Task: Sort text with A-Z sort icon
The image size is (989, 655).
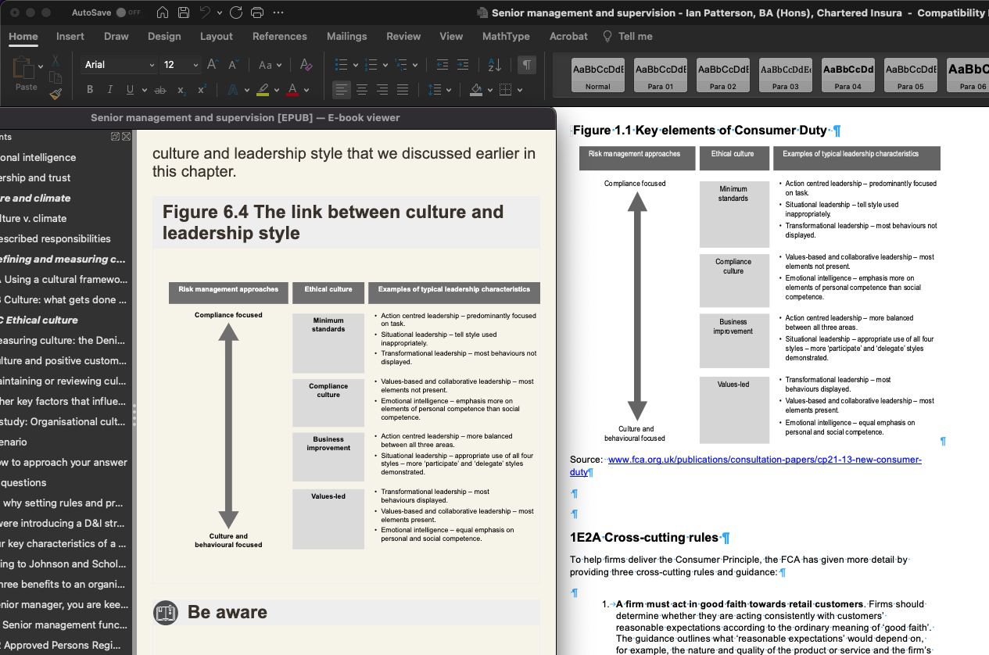Action: point(494,65)
